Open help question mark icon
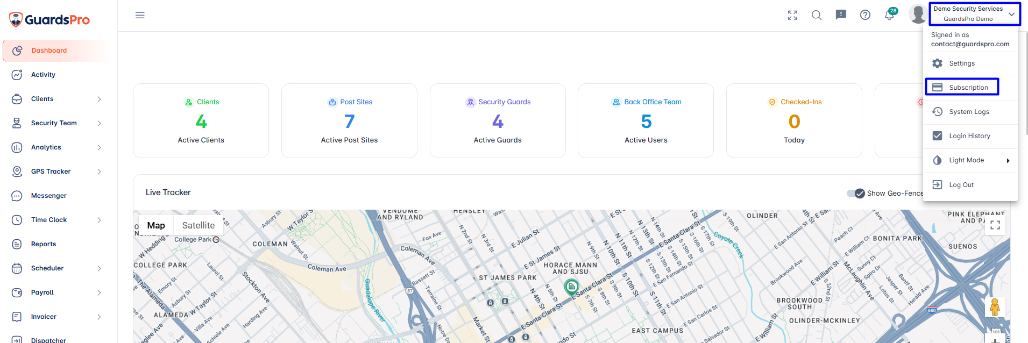The image size is (1028, 343). pos(865,15)
